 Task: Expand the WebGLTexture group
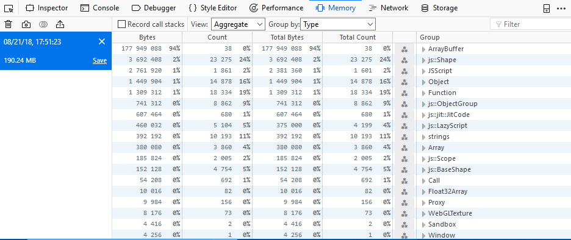pos(423,213)
